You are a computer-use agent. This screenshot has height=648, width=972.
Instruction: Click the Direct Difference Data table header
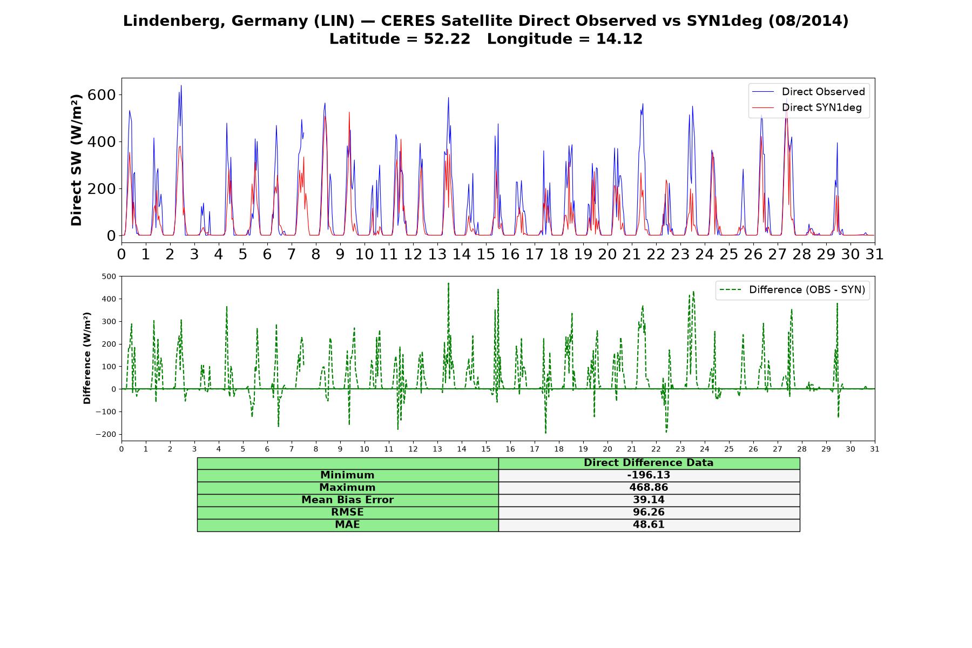649,463
